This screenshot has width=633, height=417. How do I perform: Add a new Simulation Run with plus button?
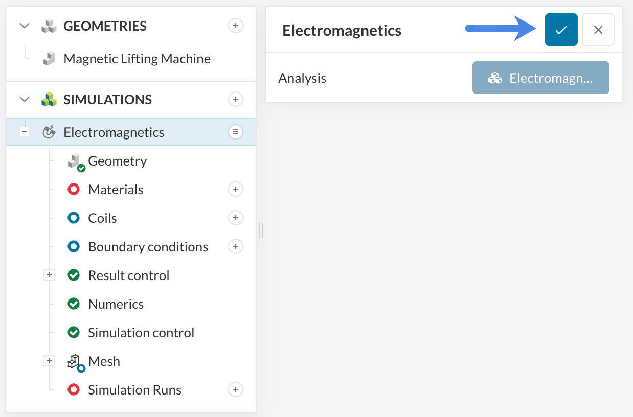pos(235,389)
